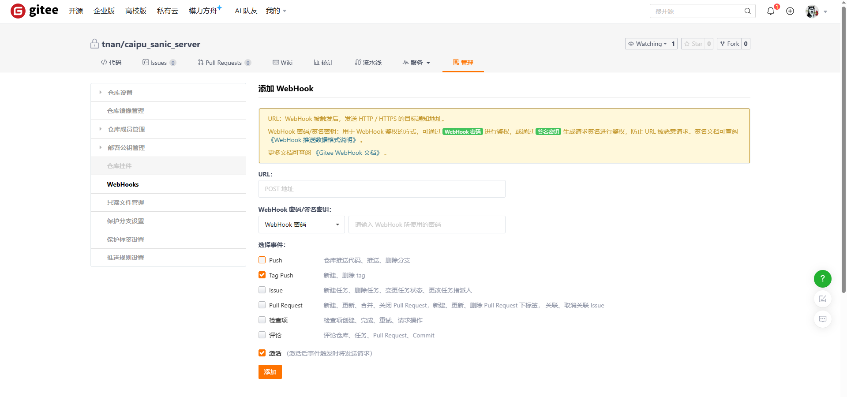Open the feedback comment icon on the right

click(822, 319)
